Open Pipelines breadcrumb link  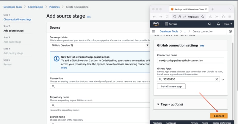(x=54, y=7)
